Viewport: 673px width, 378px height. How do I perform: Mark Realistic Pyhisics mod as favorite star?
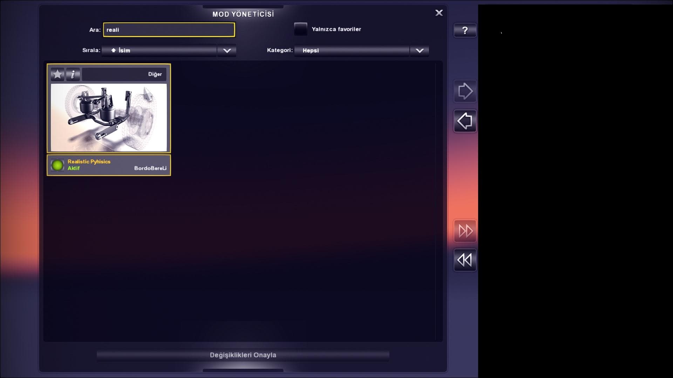(57, 74)
